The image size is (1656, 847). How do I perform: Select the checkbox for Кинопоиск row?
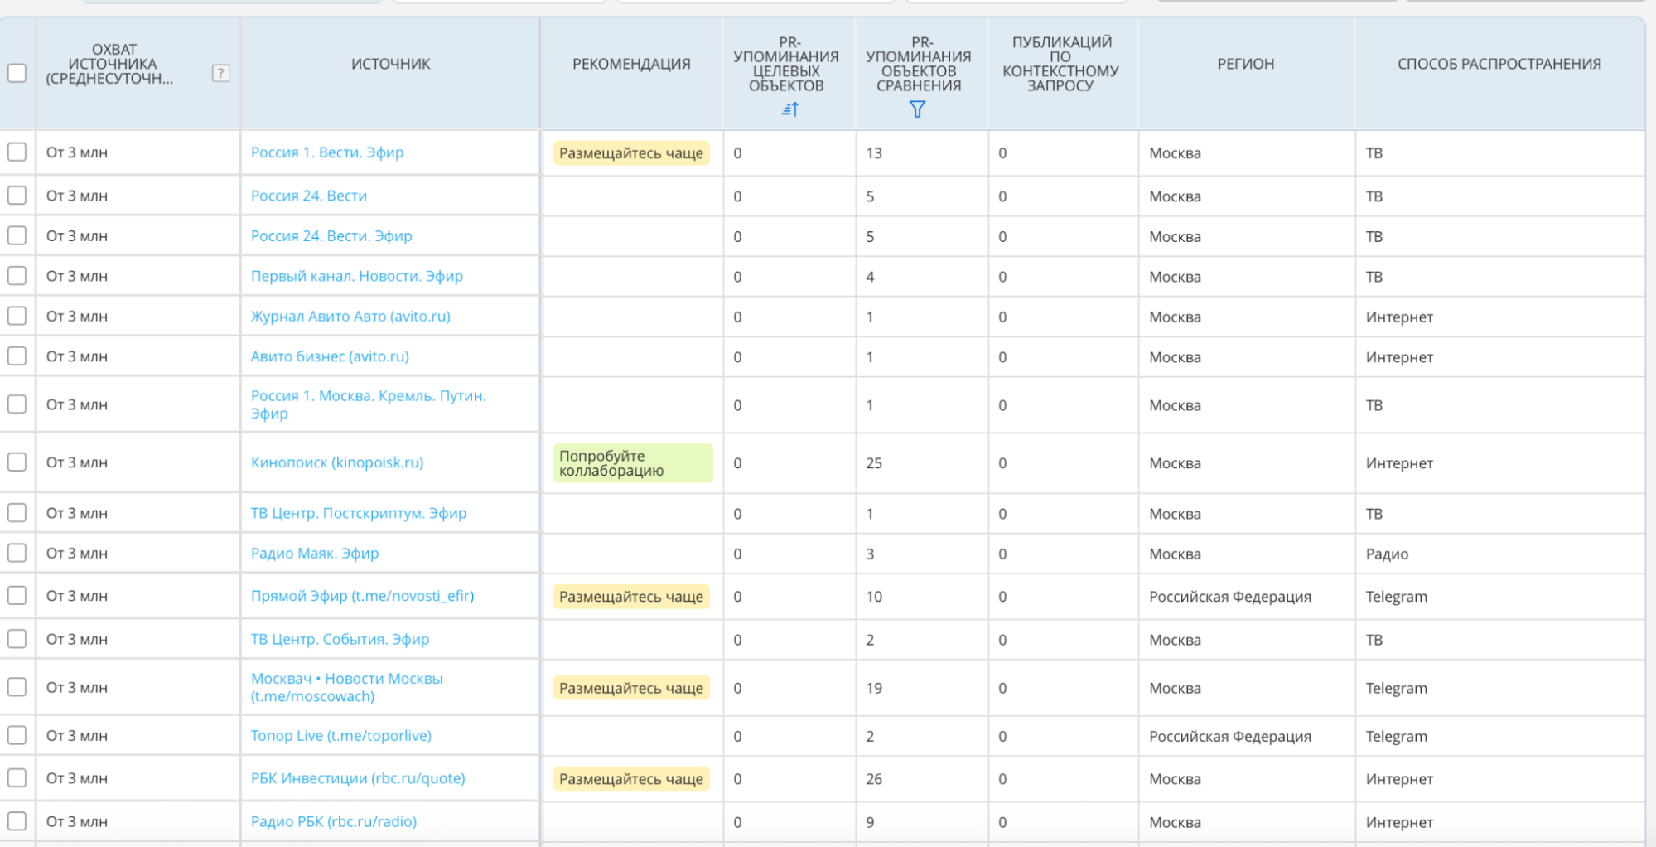coord(17,462)
